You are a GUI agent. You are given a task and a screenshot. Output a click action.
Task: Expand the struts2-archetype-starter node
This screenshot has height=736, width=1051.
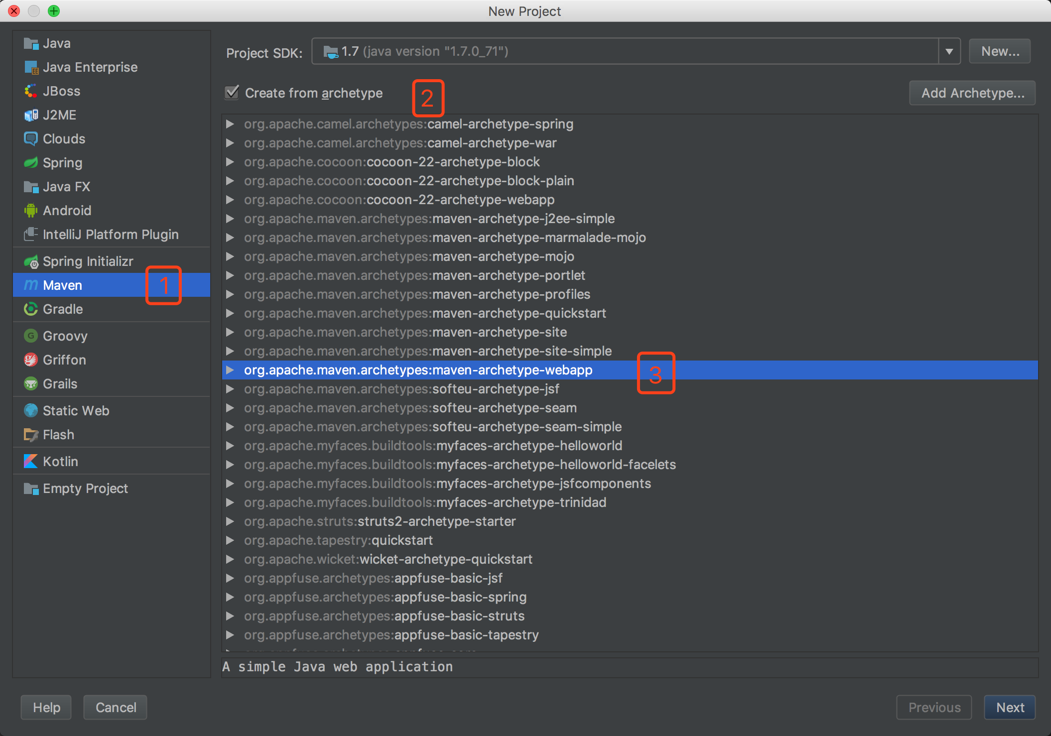pyautogui.click(x=230, y=521)
